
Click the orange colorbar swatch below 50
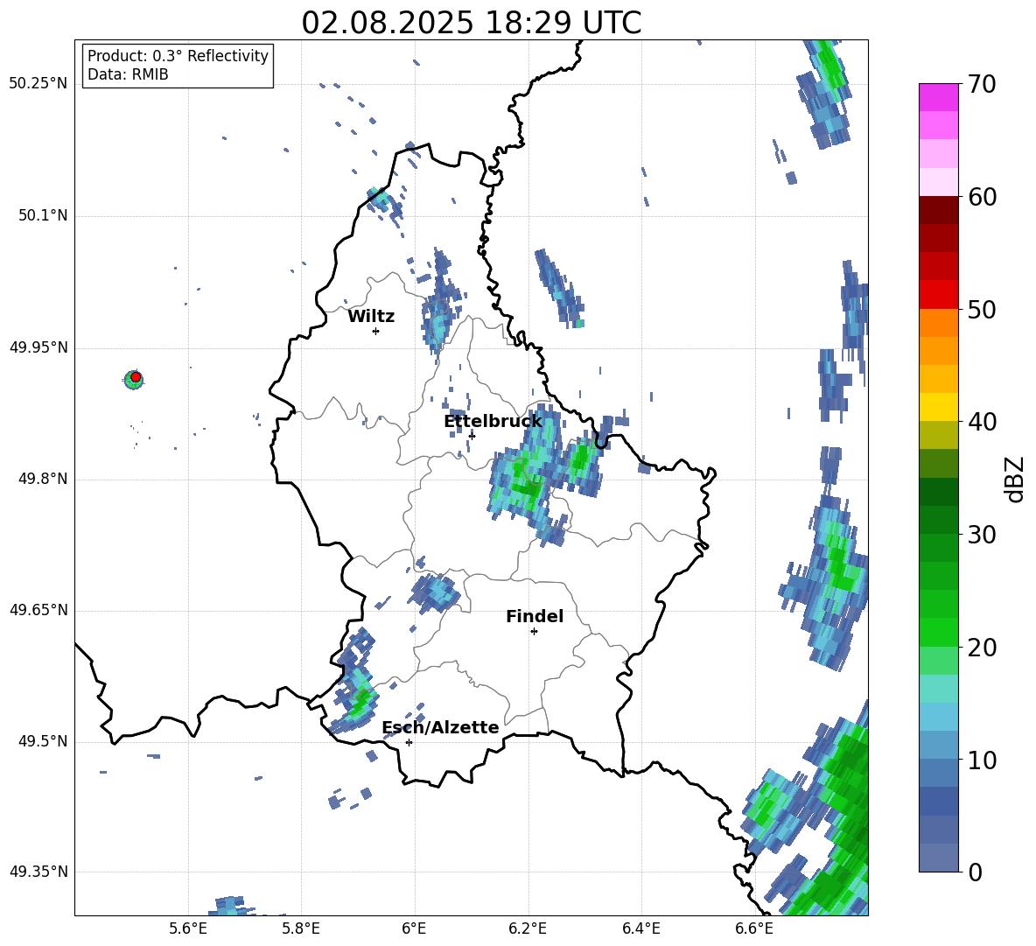tap(938, 323)
